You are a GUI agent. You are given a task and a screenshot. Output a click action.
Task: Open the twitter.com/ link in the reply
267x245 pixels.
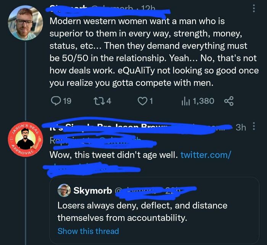click(206, 155)
